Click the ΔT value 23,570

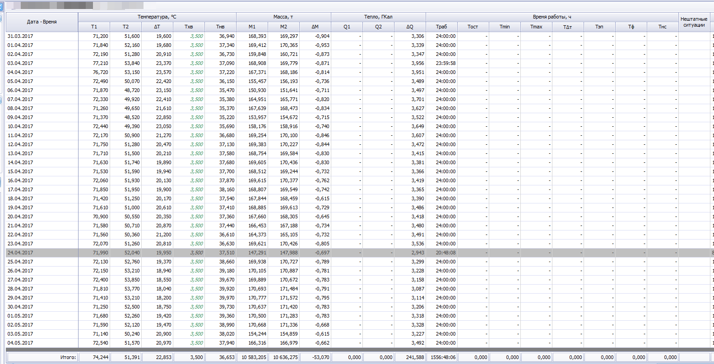(x=164, y=72)
